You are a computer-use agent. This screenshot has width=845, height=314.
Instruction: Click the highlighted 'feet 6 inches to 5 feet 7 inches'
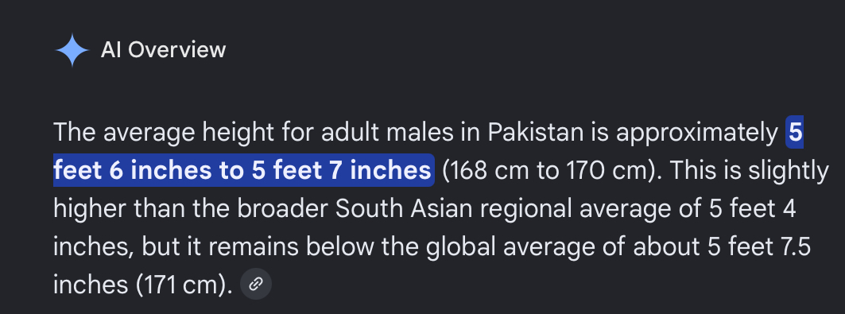(243, 170)
